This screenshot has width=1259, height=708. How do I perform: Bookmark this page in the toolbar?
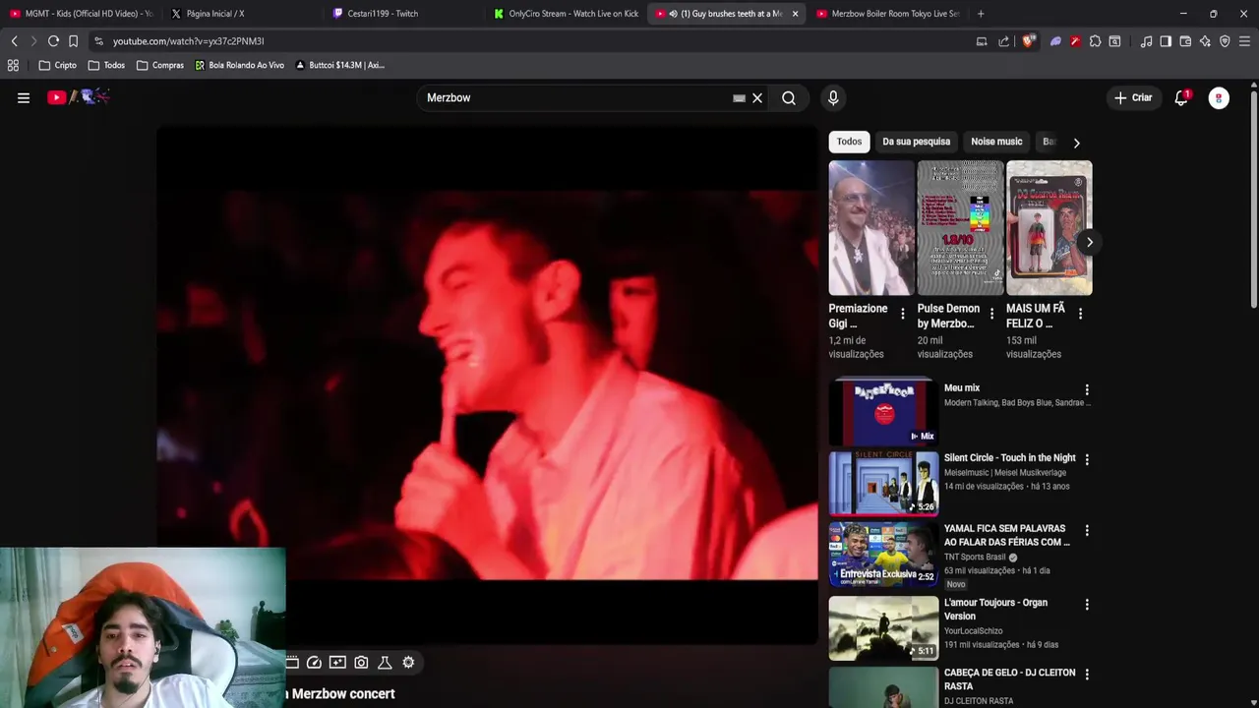[73, 41]
